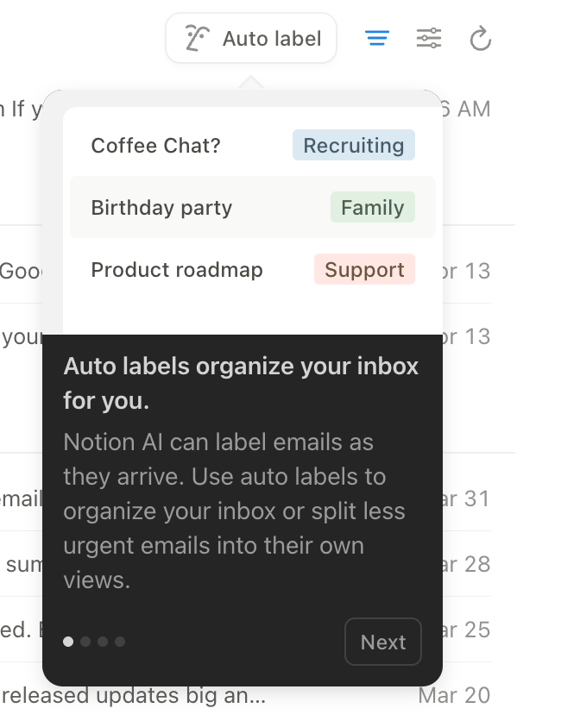
Task: Click the Auto label button
Action: [251, 37]
